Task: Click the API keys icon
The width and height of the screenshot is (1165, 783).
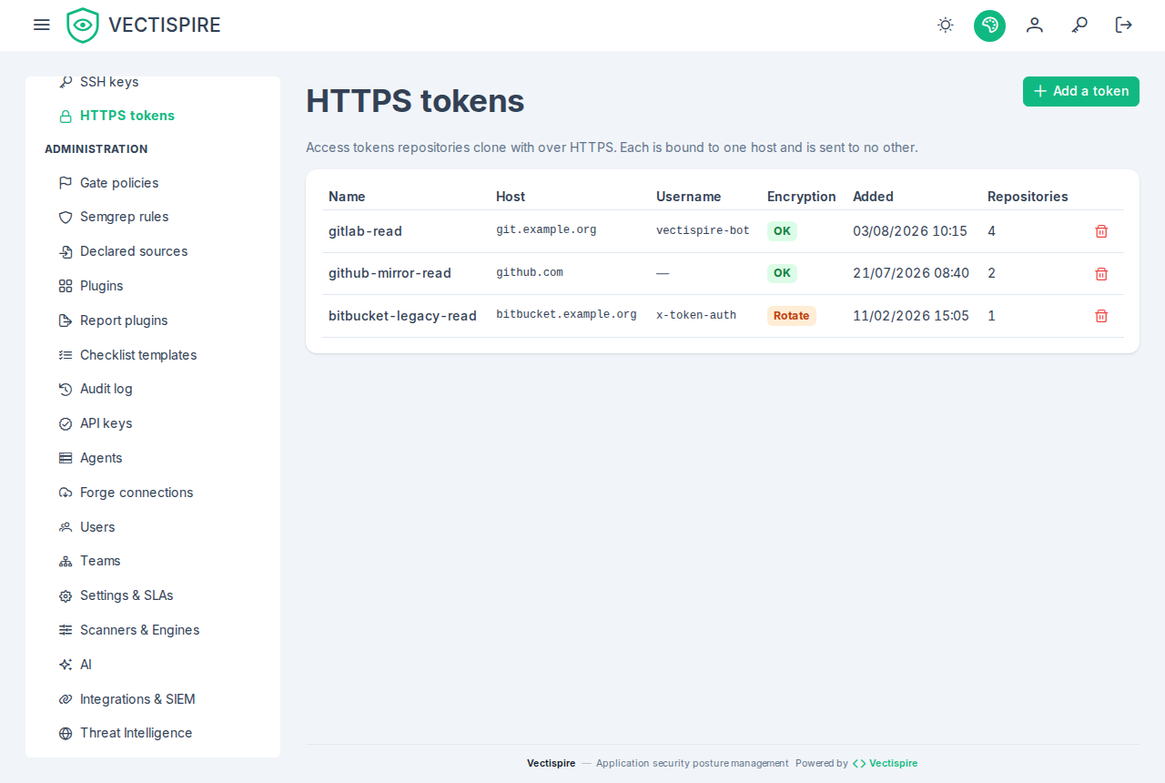Action: 66,423
